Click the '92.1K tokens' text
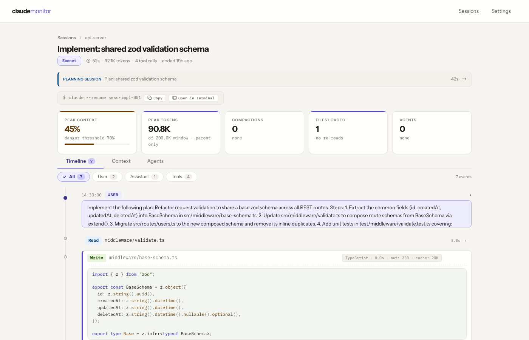This screenshot has width=529, height=340. pos(117,61)
